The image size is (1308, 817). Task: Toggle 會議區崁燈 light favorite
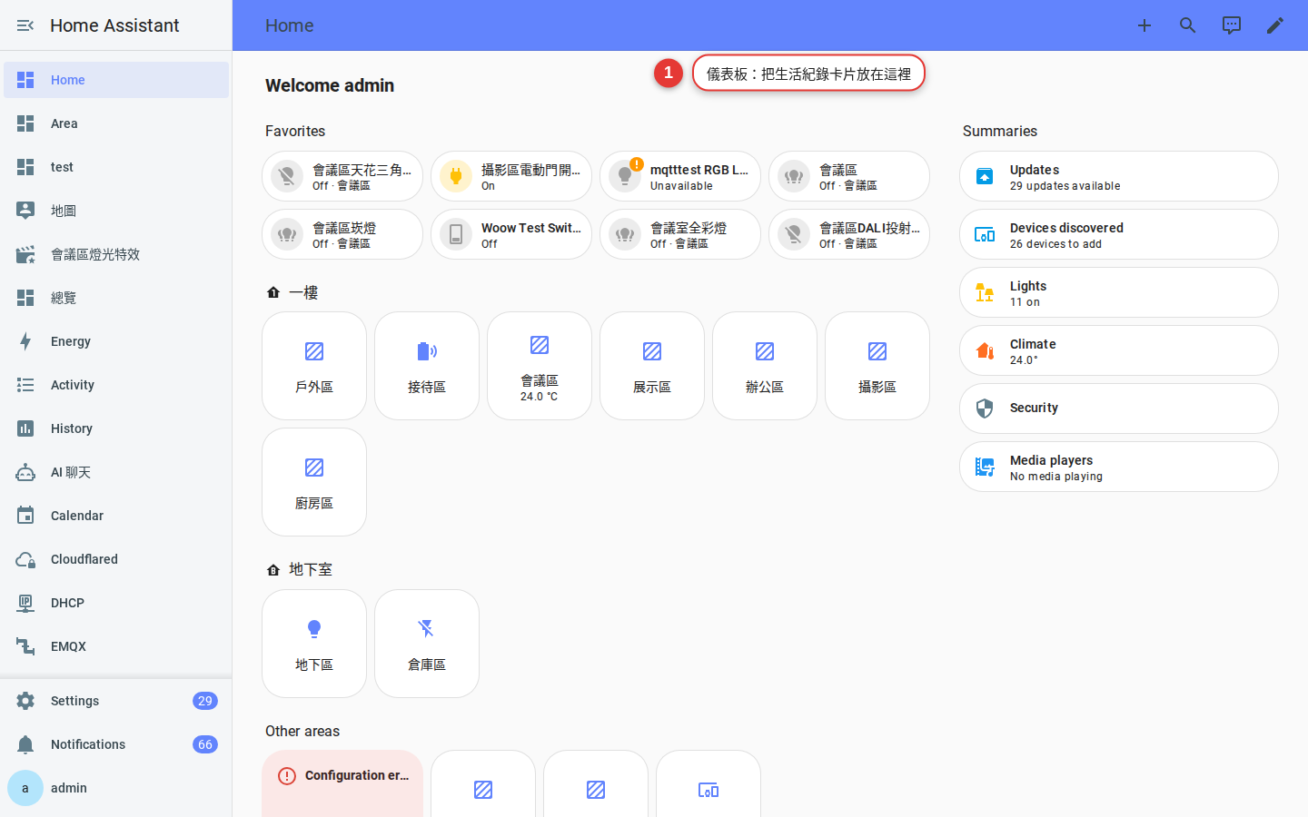click(x=287, y=234)
